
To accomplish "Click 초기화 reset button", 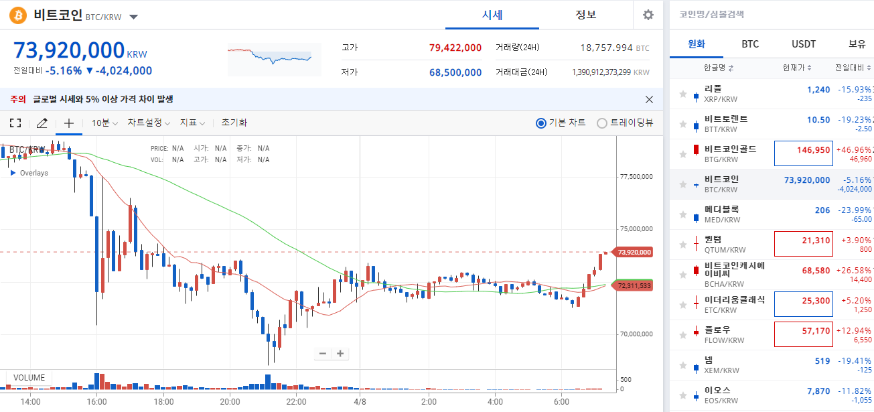I will [x=234, y=123].
